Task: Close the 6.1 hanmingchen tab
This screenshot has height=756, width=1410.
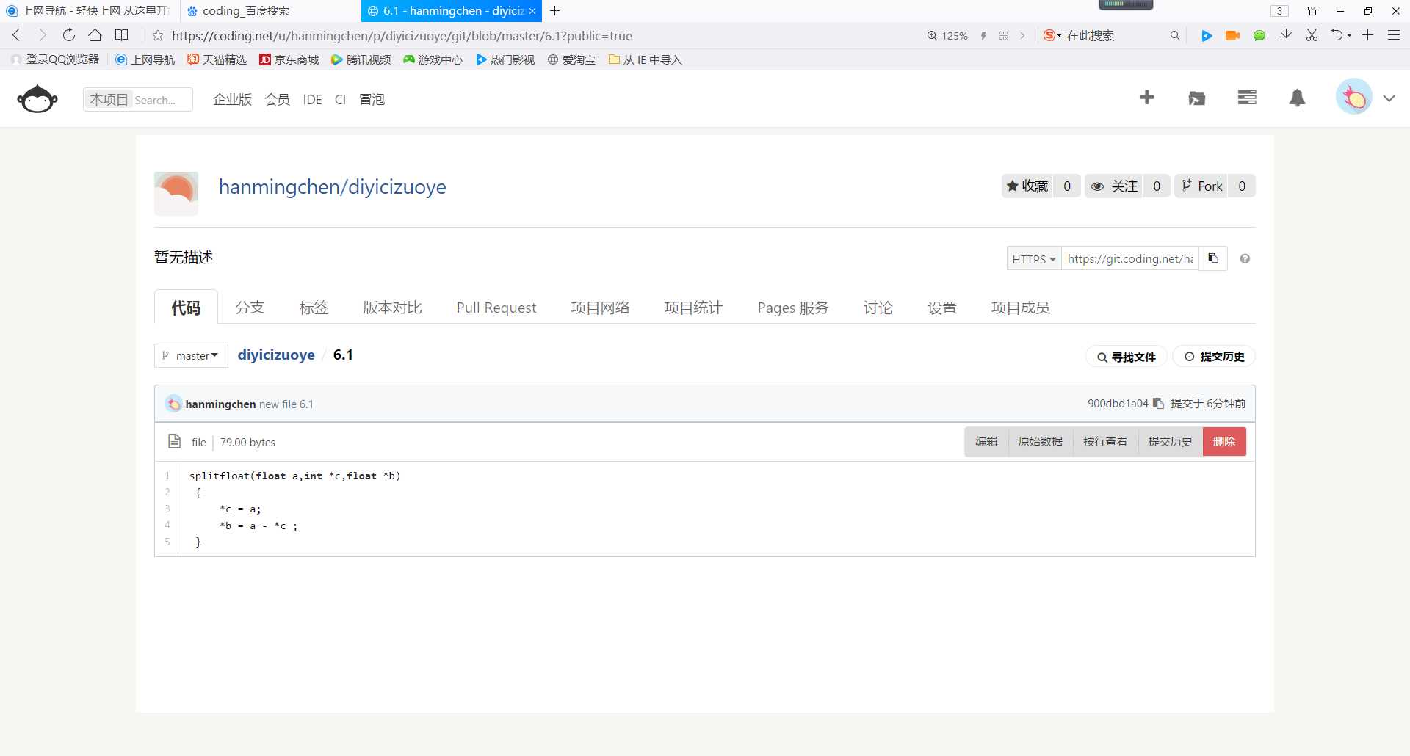Action: point(532,11)
